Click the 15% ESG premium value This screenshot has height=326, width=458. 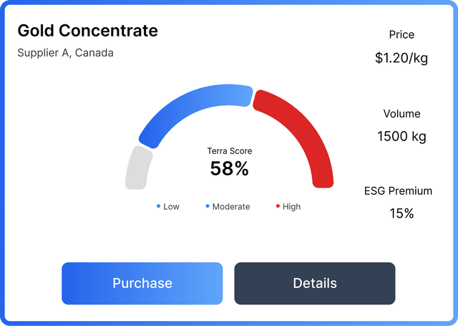(401, 213)
